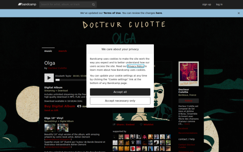Screen dimensions: 243x152
Task: Open the Recommendations link
Action: [188, 133]
